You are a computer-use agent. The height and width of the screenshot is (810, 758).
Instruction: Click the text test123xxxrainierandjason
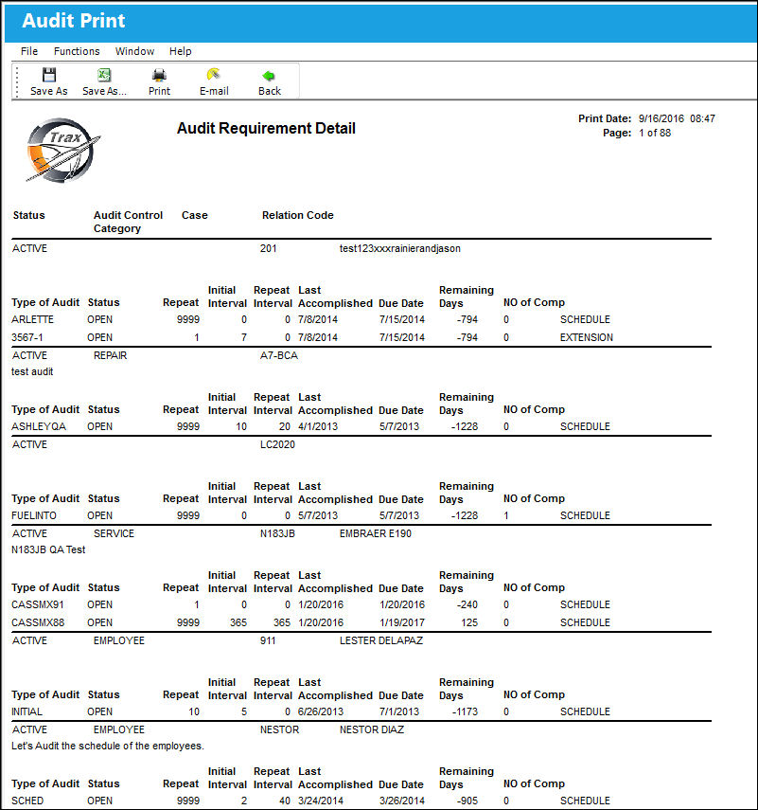(400, 248)
